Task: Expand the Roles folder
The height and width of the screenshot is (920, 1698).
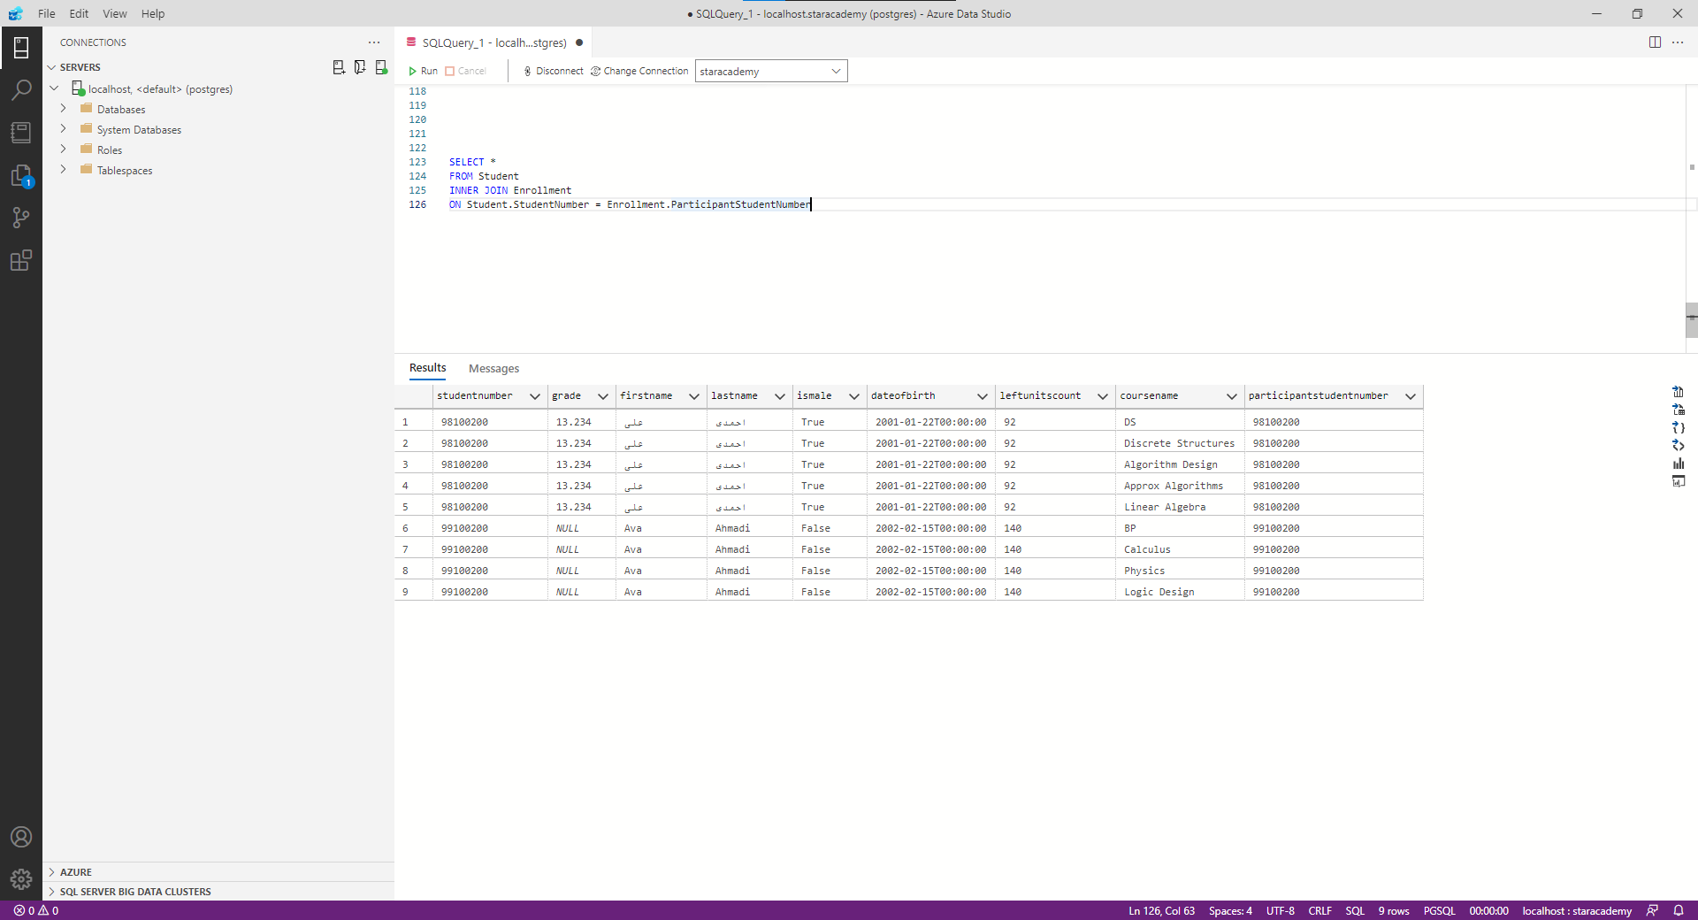Action: 63,149
